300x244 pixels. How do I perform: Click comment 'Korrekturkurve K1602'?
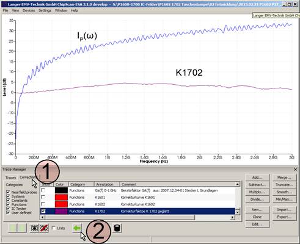tap(137, 204)
